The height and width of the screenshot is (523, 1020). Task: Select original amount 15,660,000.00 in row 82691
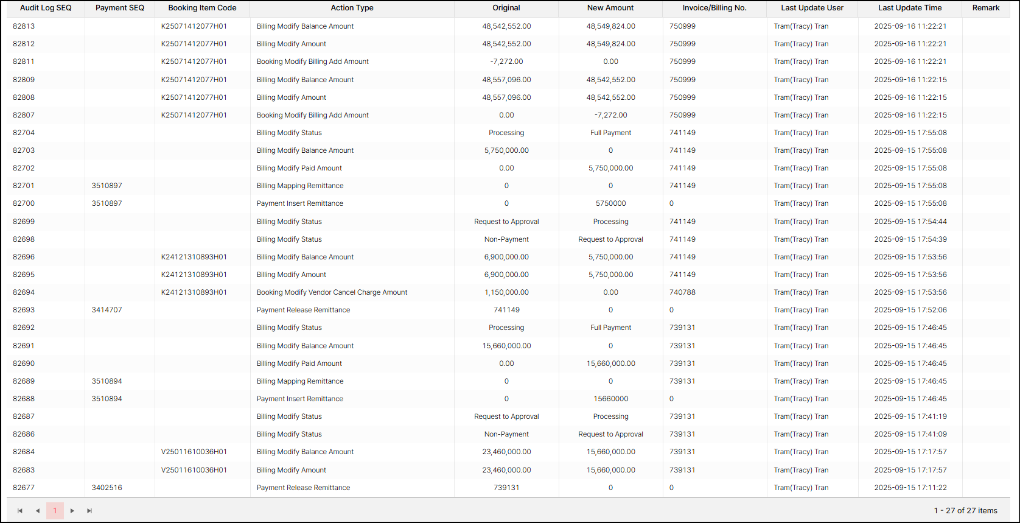(506, 346)
